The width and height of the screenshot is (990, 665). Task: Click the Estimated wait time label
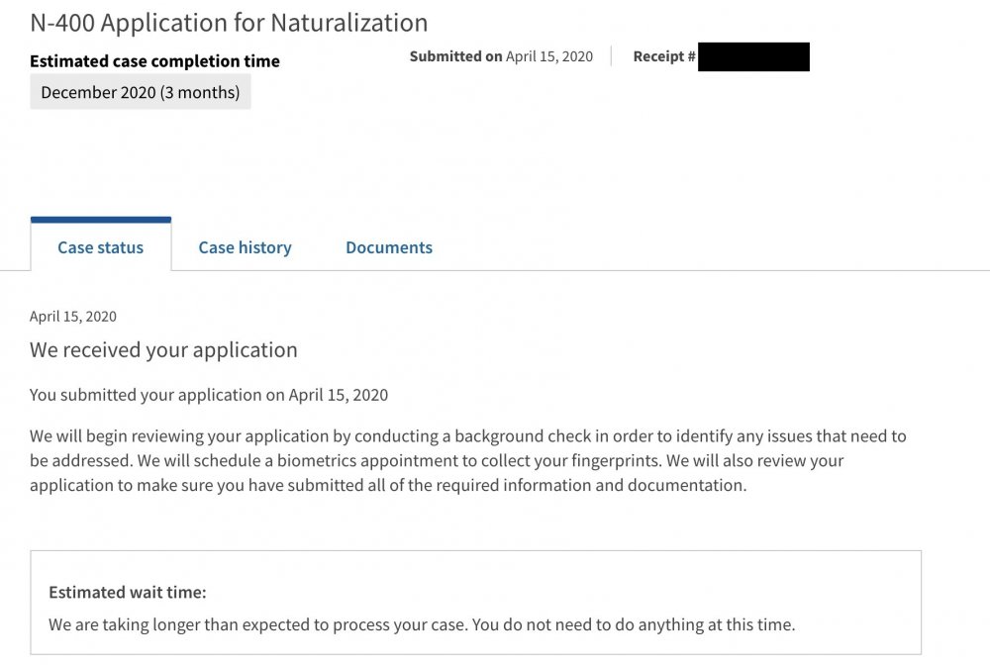coord(128,593)
